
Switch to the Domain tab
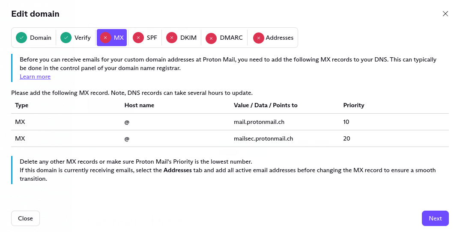[x=34, y=38]
